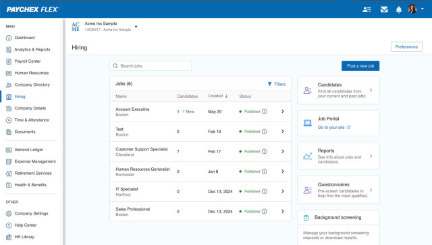Click the notifications bell icon

399,10
